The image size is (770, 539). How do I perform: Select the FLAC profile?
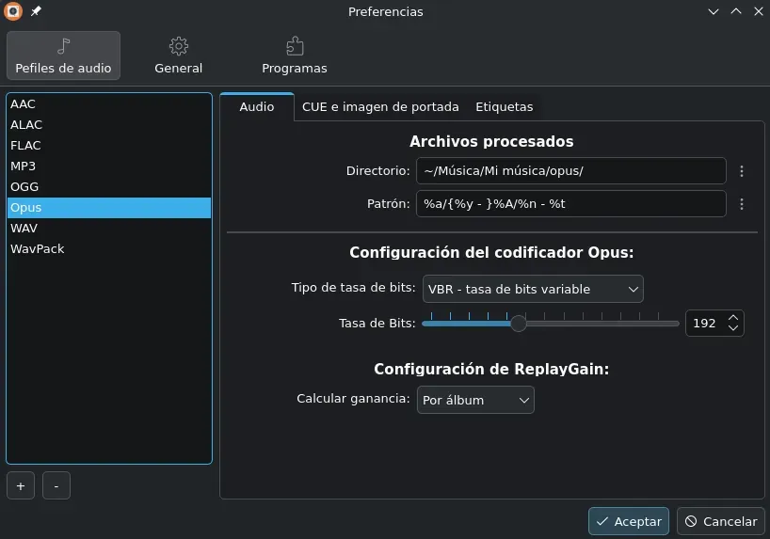coord(109,145)
